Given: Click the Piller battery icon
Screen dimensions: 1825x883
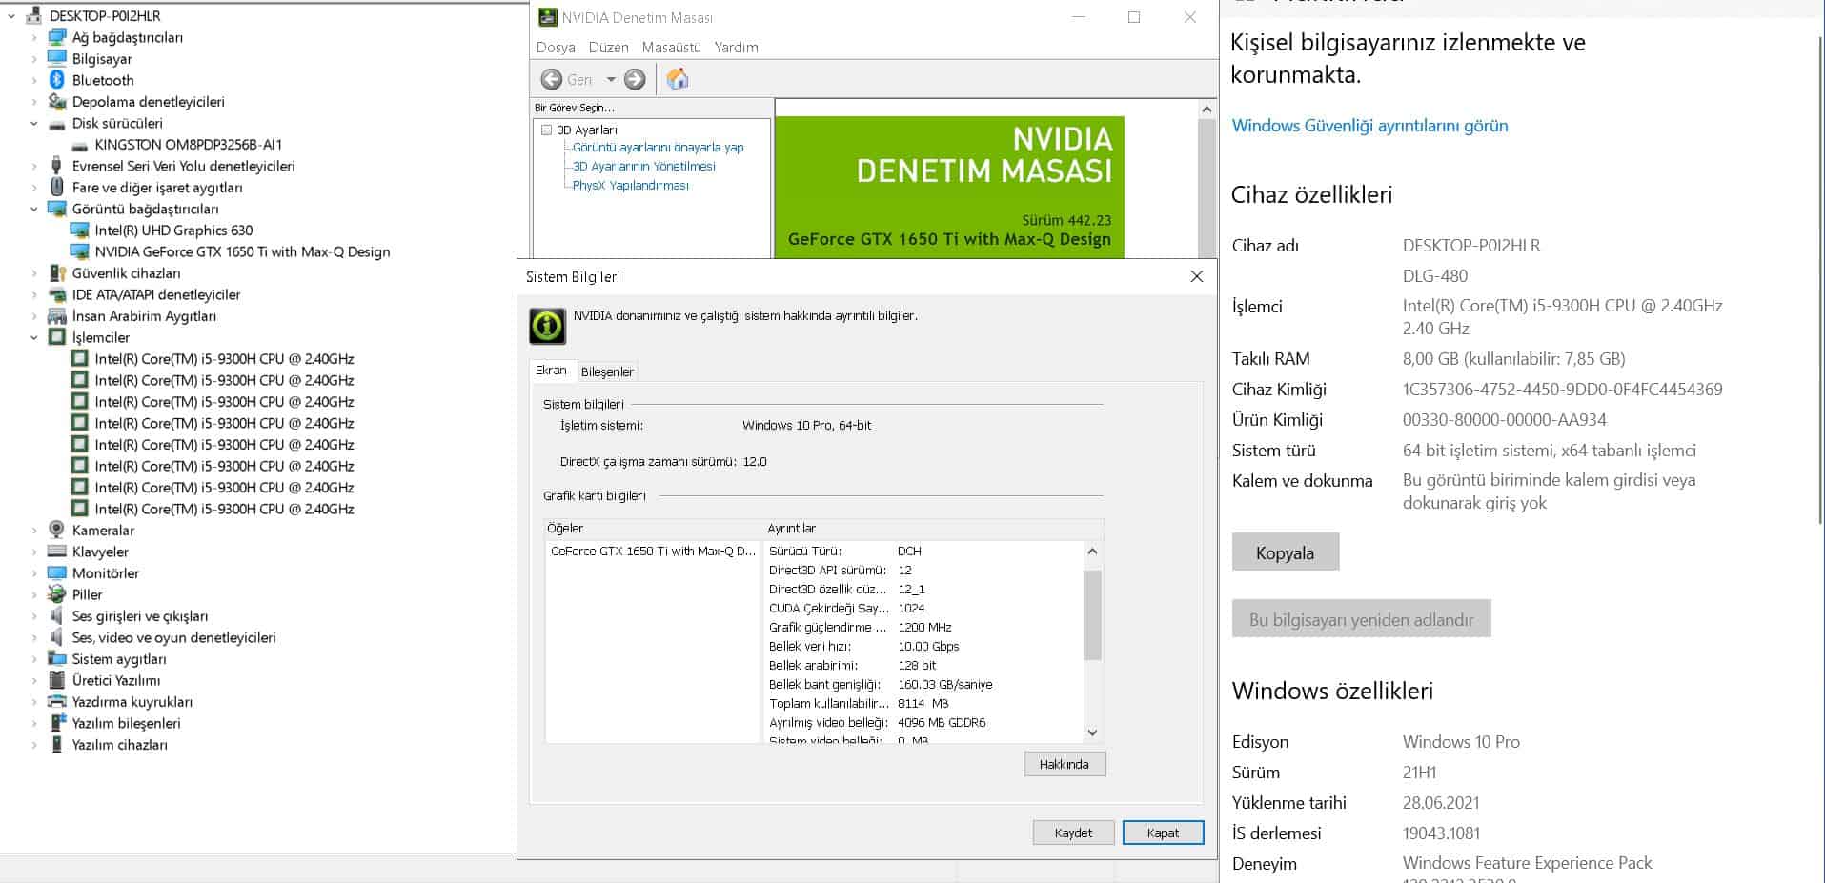Looking at the screenshot, I should point(57,594).
